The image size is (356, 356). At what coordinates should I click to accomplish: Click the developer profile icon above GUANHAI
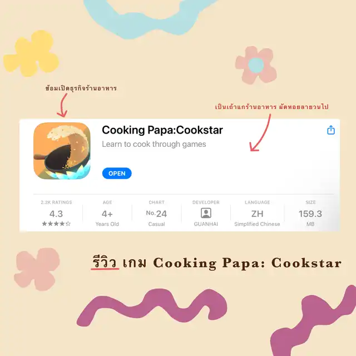(206, 213)
